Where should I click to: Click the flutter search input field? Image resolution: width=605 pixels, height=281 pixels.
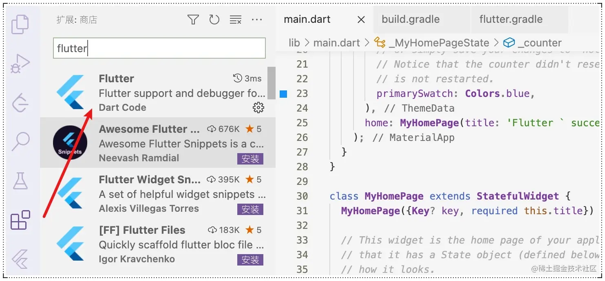[159, 48]
